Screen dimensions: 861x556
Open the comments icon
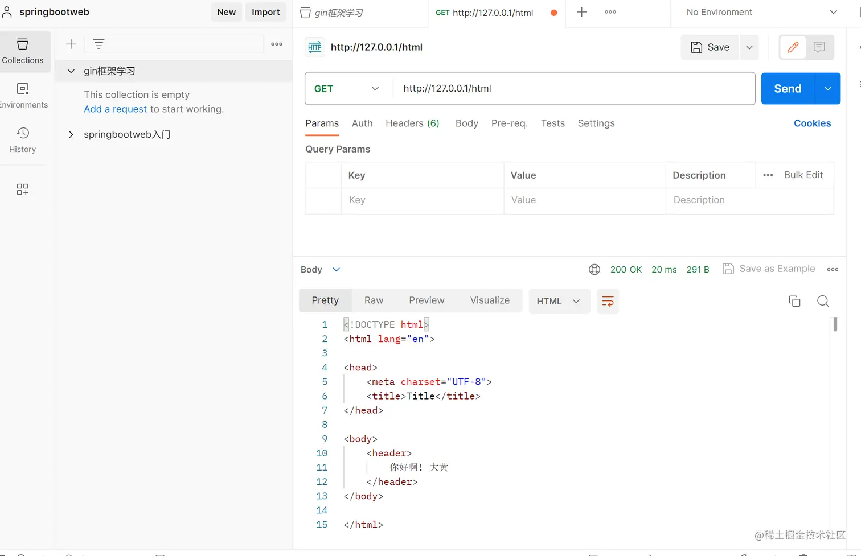[819, 47]
